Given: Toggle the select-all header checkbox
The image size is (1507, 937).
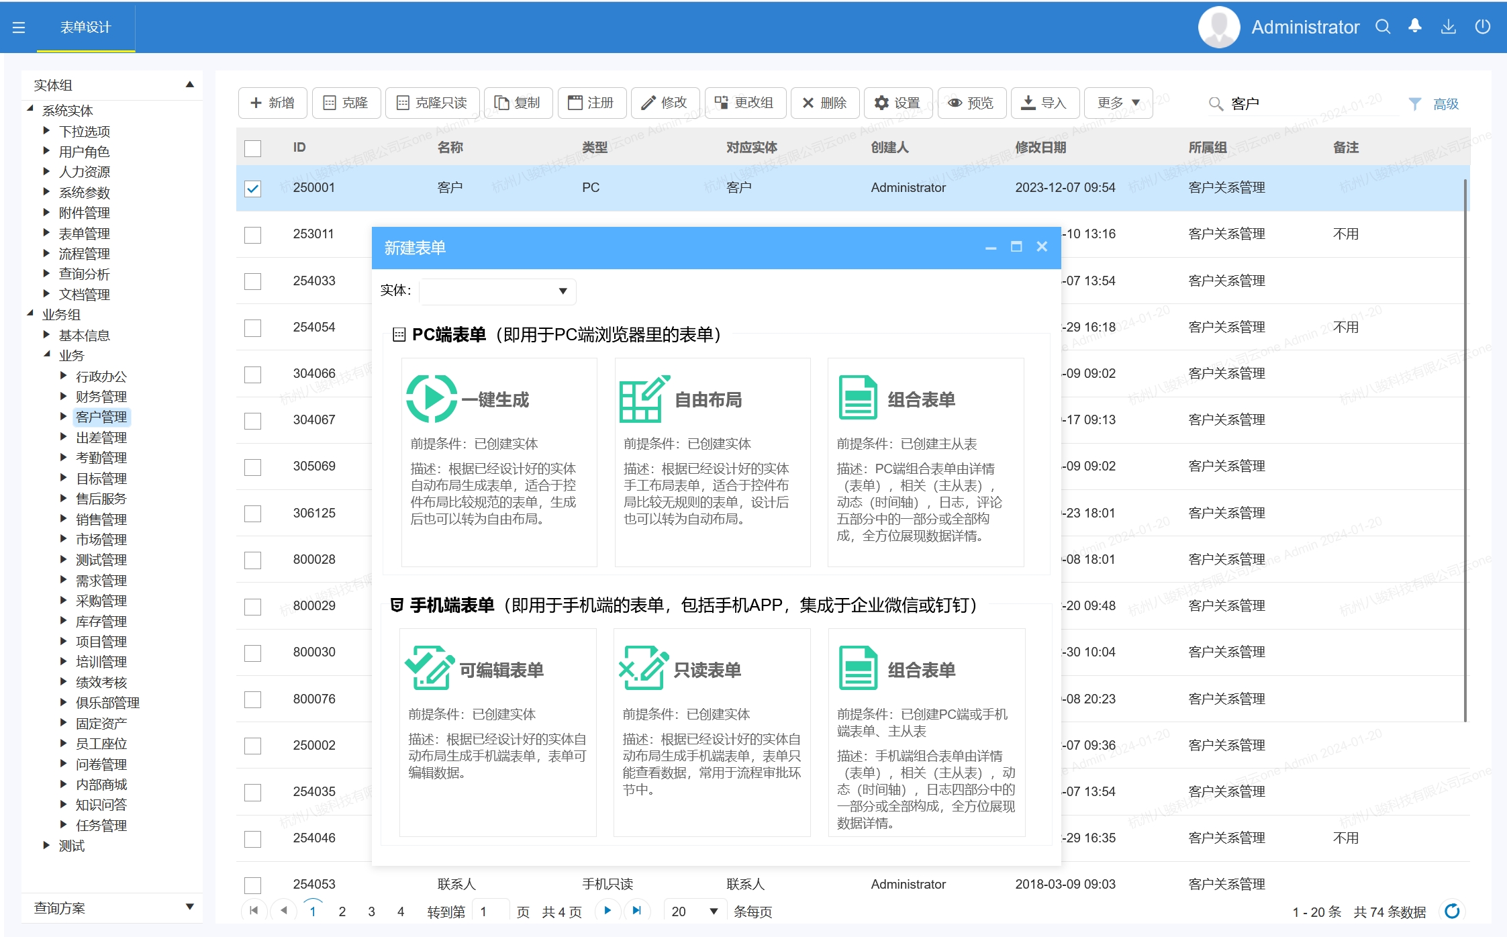Looking at the screenshot, I should point(252,148).
